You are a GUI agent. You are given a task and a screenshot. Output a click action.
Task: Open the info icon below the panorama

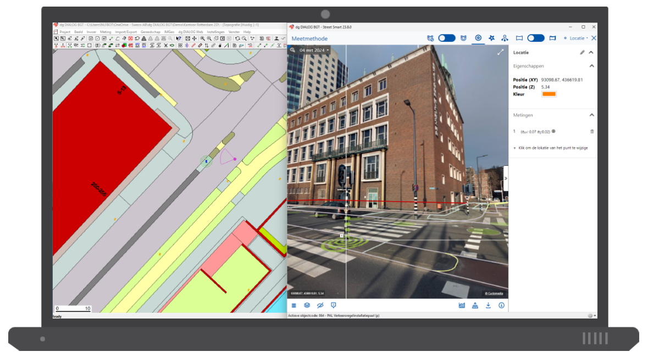pos(501,305)
